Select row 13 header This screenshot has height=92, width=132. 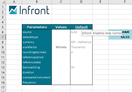(x=3, y=67)
